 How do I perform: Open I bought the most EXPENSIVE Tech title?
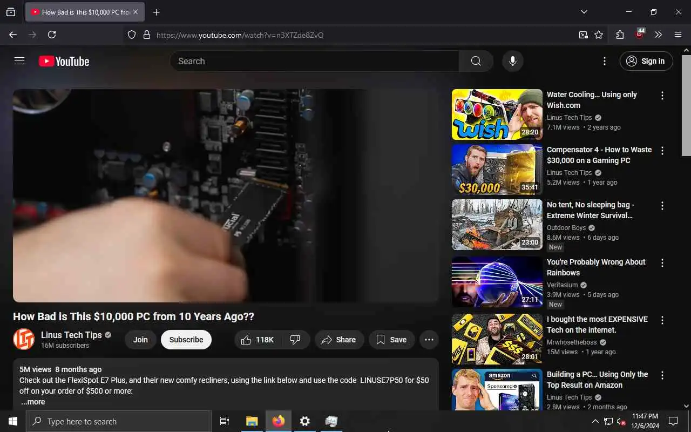click(x=597, y=325)
